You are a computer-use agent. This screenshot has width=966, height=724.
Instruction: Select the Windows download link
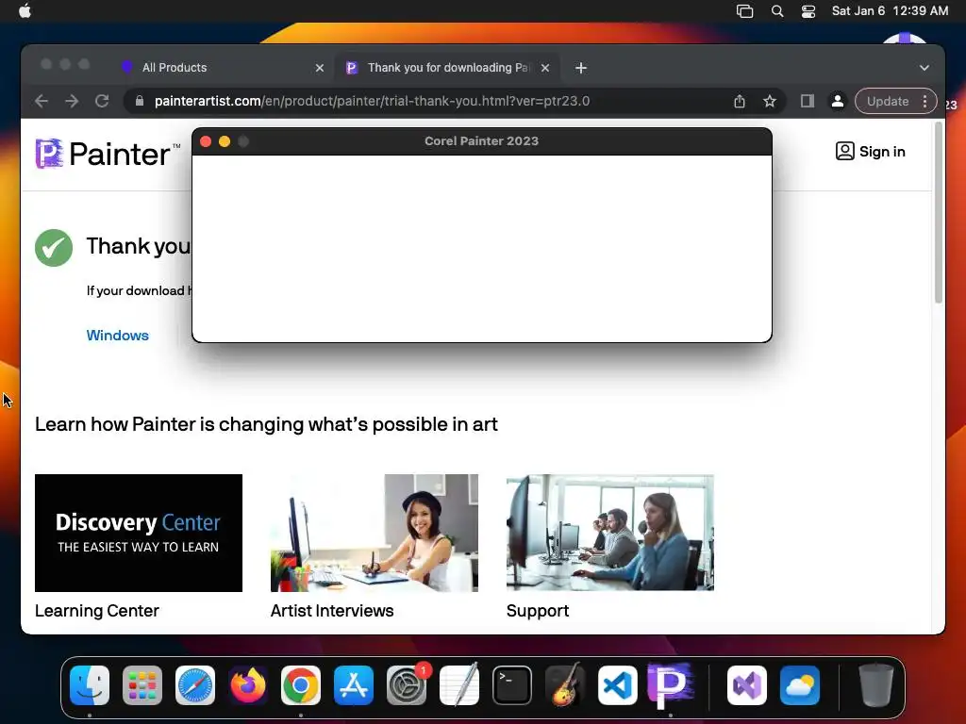117,336
